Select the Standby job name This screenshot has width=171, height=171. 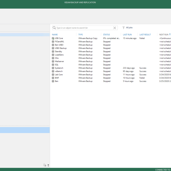[x=58, y=51]
